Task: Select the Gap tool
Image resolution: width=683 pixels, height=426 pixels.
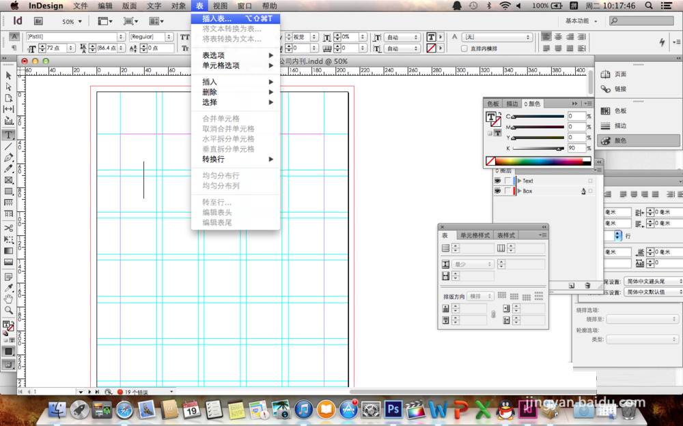Action: [8, 109]
